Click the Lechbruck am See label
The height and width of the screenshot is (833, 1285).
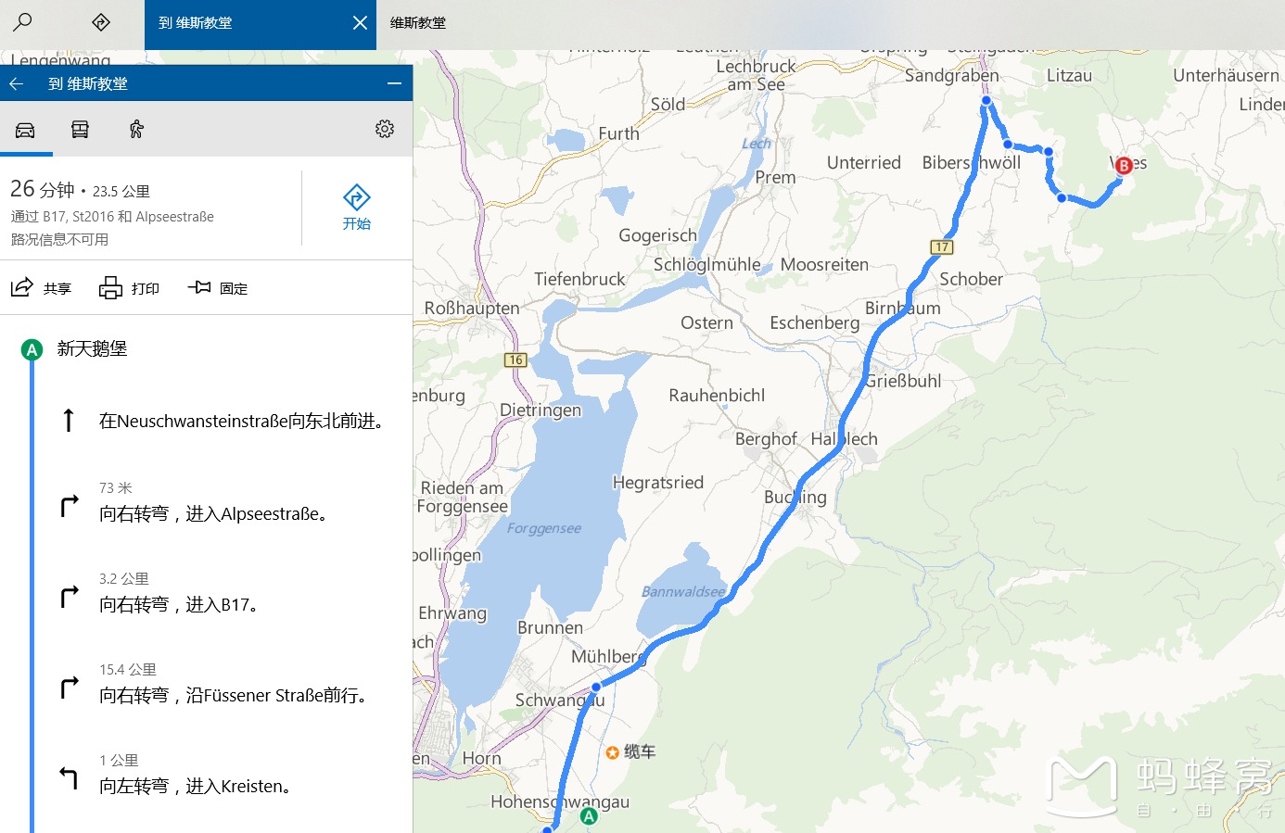tap(756, 75)
